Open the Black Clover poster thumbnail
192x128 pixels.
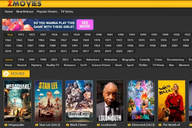79,101
